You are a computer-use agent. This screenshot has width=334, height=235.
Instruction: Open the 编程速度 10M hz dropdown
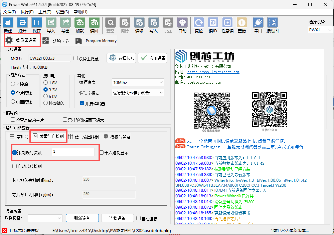[138, 82]
